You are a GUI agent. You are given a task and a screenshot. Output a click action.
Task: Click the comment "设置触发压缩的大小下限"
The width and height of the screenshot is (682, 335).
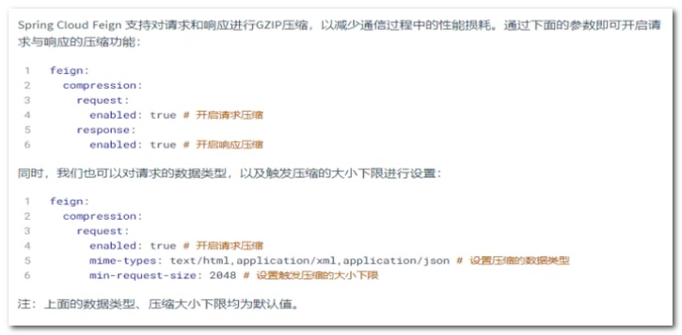(x=317, y=276)
